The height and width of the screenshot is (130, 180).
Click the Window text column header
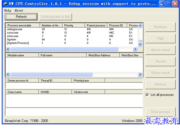[x=88, y=92]
